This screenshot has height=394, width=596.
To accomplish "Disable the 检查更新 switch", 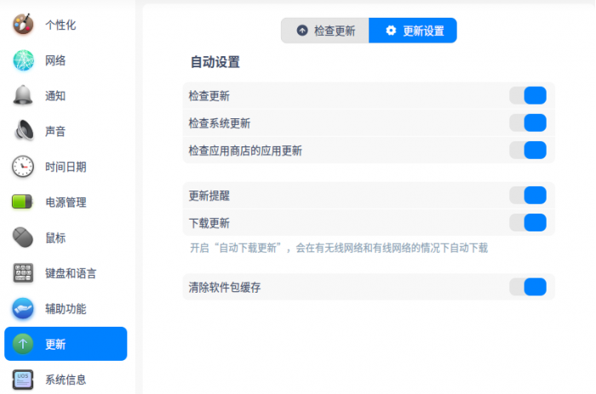I will tap(528, 95).
